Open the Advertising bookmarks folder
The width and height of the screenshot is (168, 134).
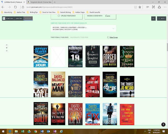(x=7, y=12)
